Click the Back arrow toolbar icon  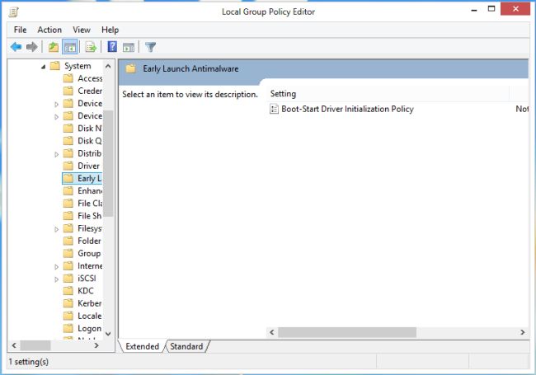[16, 47]
